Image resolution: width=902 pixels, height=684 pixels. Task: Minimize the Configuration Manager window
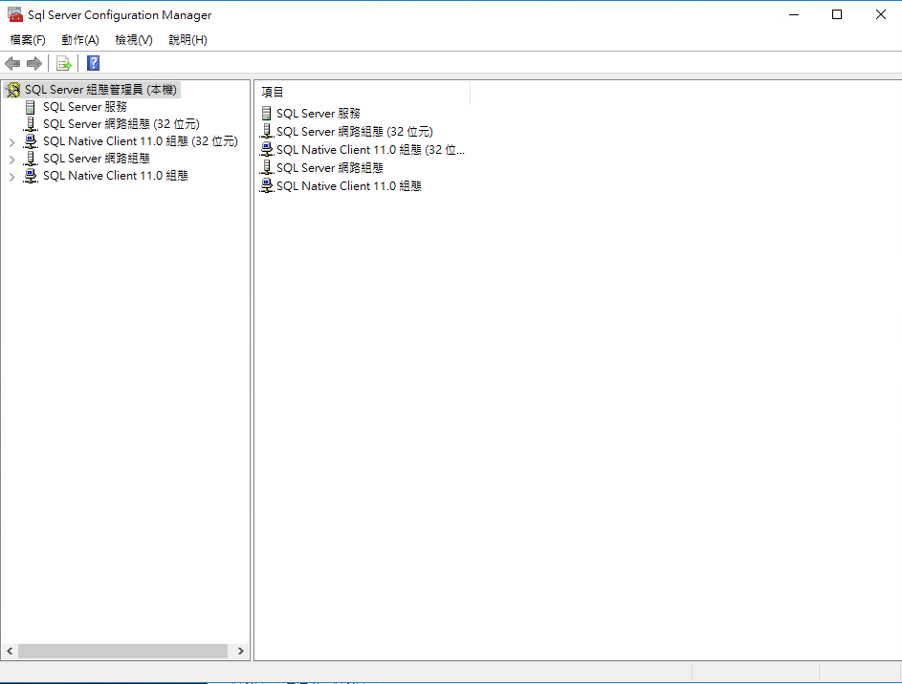coord(794,15)
